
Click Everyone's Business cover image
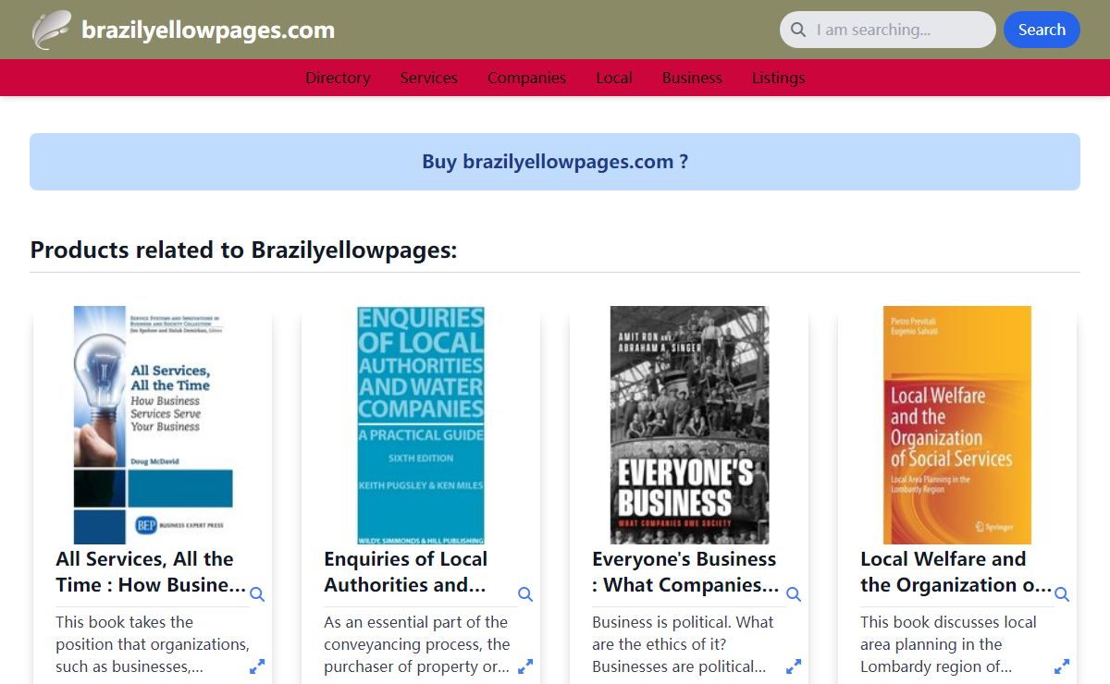coord(689,425)
